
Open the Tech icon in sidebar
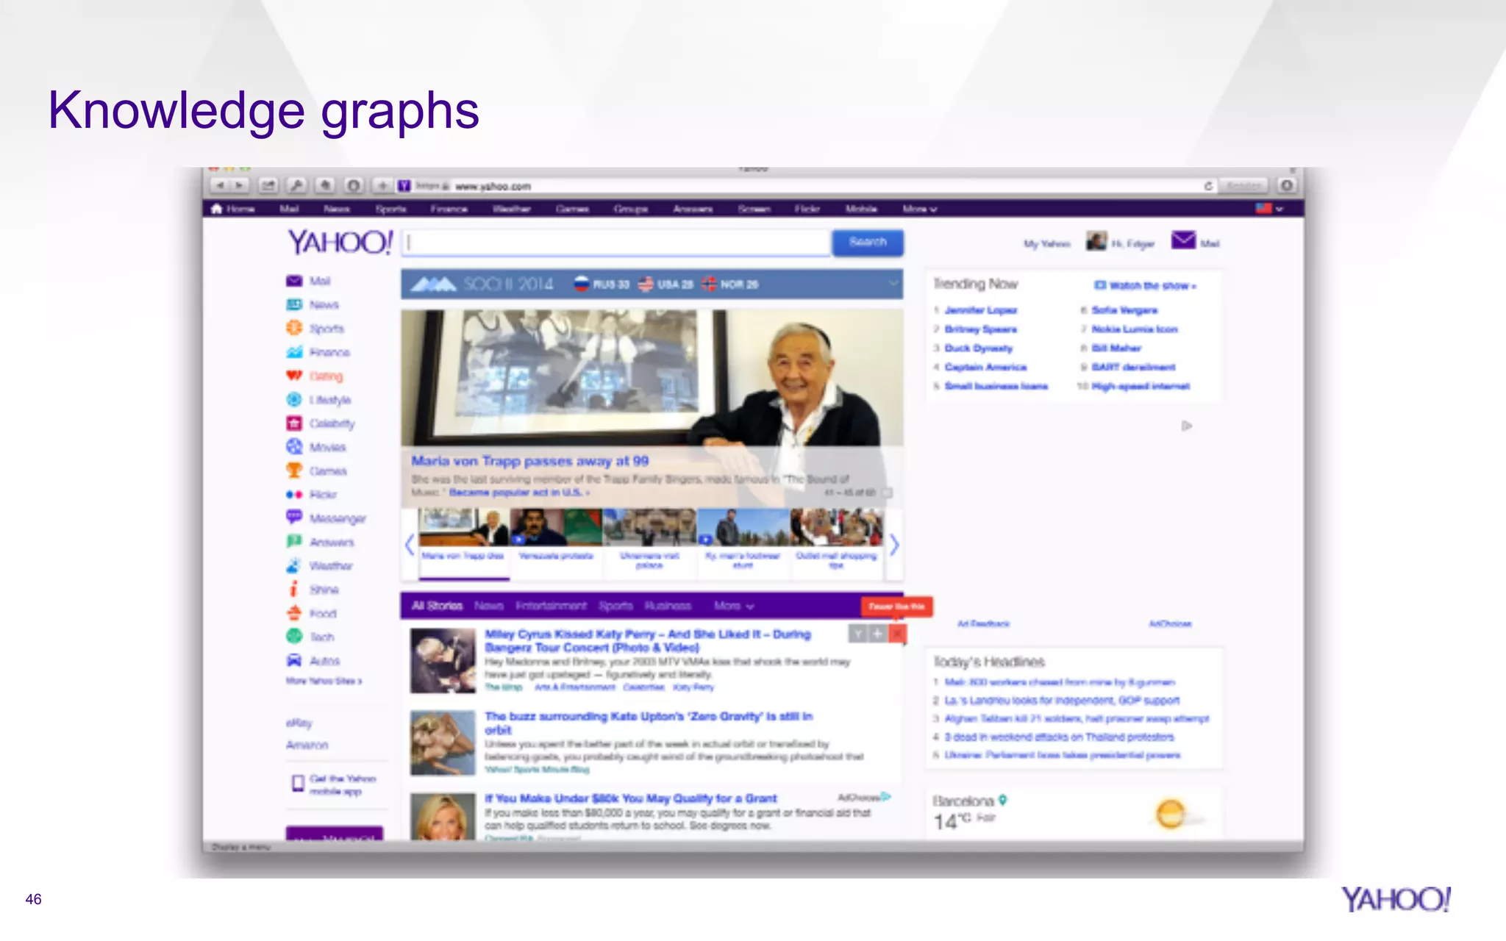pos(294,637)
